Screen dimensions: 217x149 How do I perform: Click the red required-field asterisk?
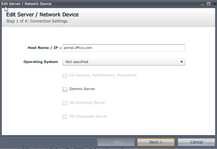tap(60, 49)
